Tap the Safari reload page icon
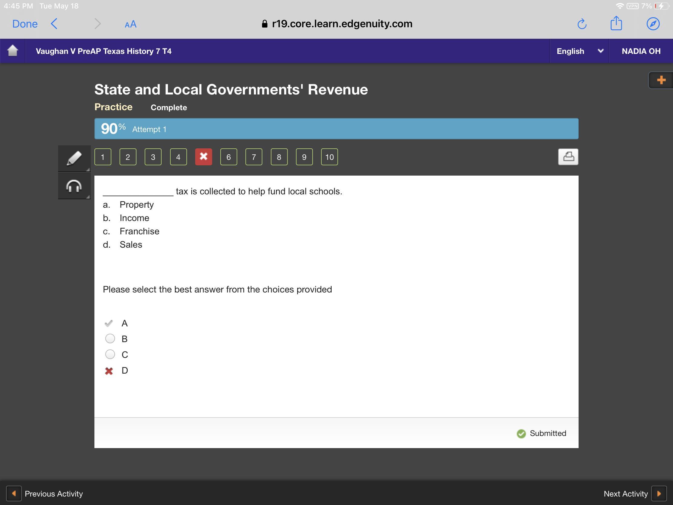Viewport: 673px width, 505px height. tap(582, 24)
